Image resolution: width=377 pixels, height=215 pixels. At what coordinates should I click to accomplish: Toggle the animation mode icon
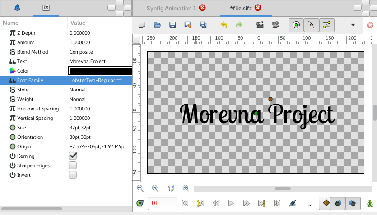(x=370, y=203)
